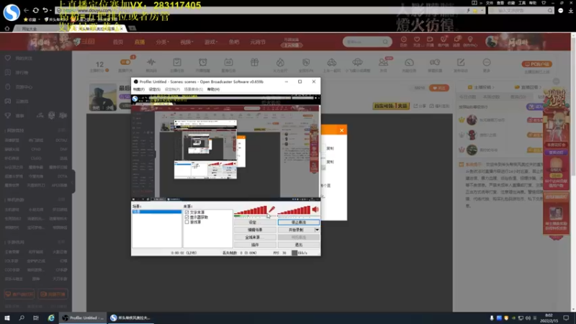
Task: Click the flame icon in broadcaster toolbar
Action: [280, 62]
